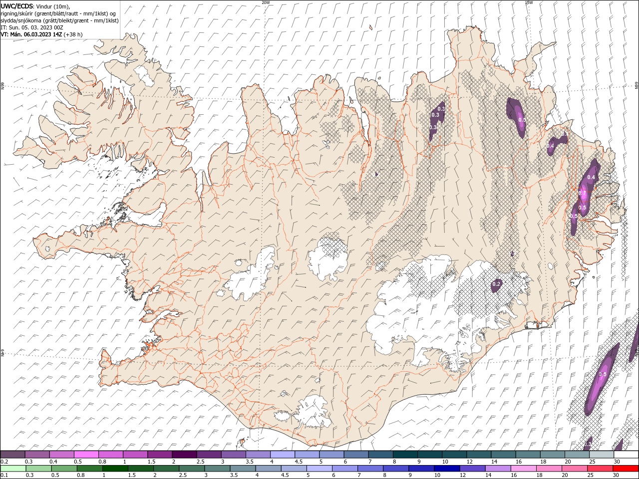Click the 0.2 snowfall value on the map
The width and height of the screenshot is (639, 479).
coord(496,284)
